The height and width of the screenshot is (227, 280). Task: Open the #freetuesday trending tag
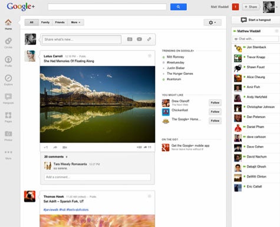click(x=176, y=62)
